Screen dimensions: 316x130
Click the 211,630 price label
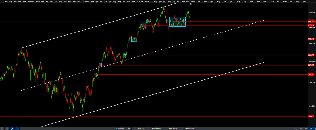(x=312, y=116)
